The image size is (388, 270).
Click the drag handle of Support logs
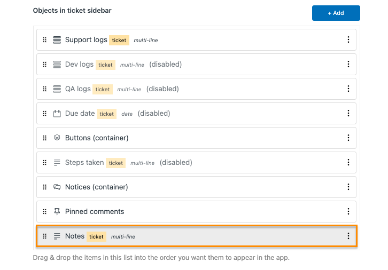pyautogui.click(x=44, y=40)
